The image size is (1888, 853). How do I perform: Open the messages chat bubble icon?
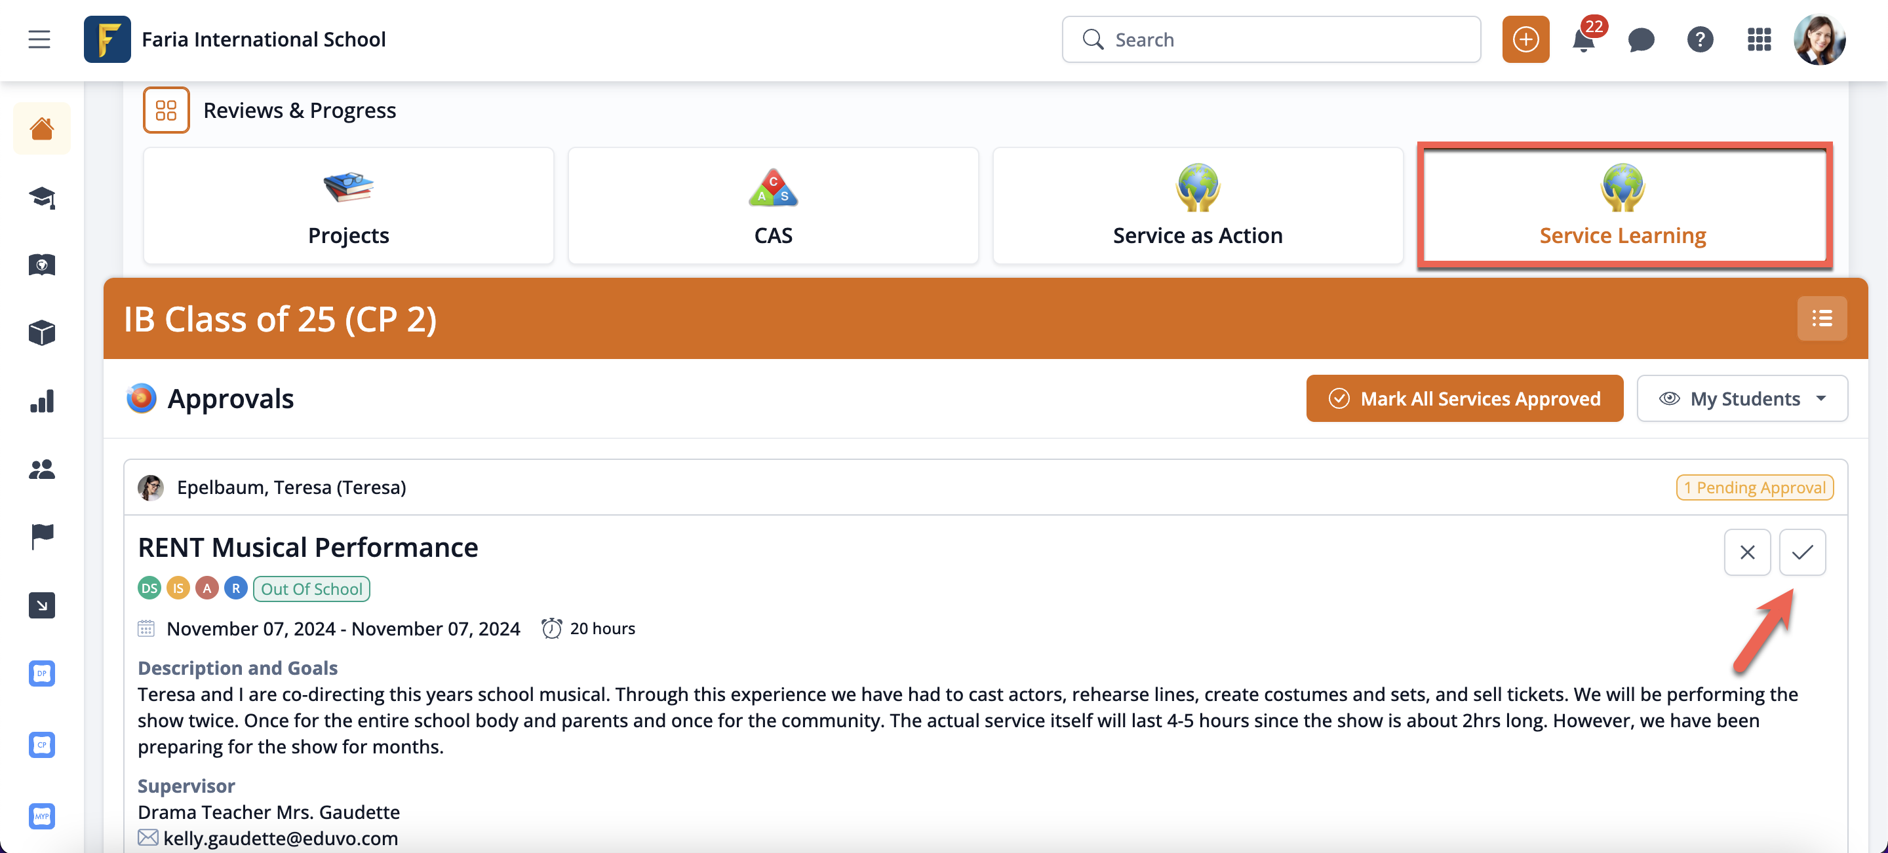click(x=1642, y=39)
